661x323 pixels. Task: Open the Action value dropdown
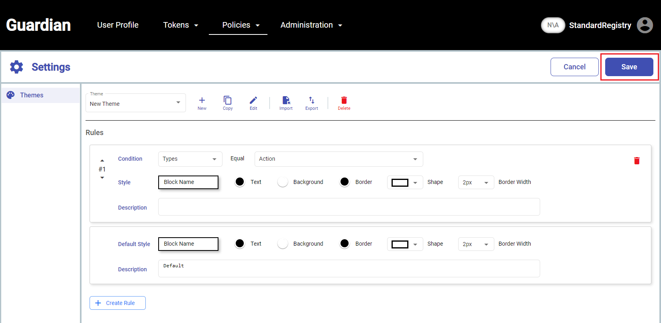339,159
